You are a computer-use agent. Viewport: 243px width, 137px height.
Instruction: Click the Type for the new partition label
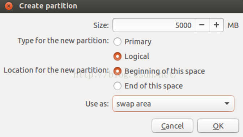[x=63, y=41]
